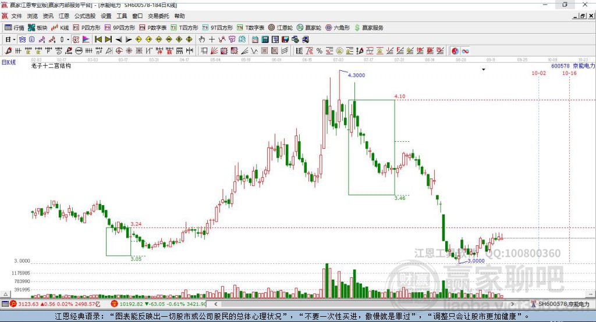This screenshot has width=596, height=322.
Task: Select the hand pan tool
Action: (x=202, y=40)
